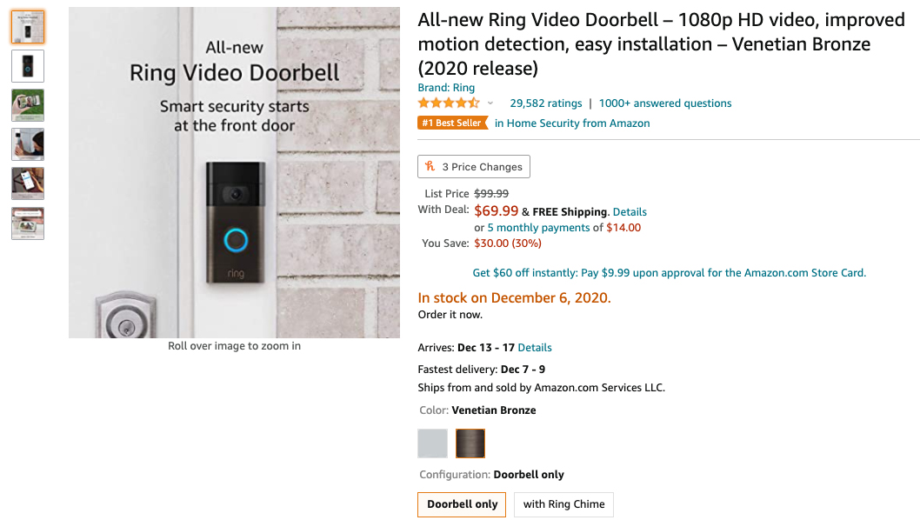Open the fifth thumbnail showing phone app
This screenshot has width=920, height=520.
coord(28,183)
